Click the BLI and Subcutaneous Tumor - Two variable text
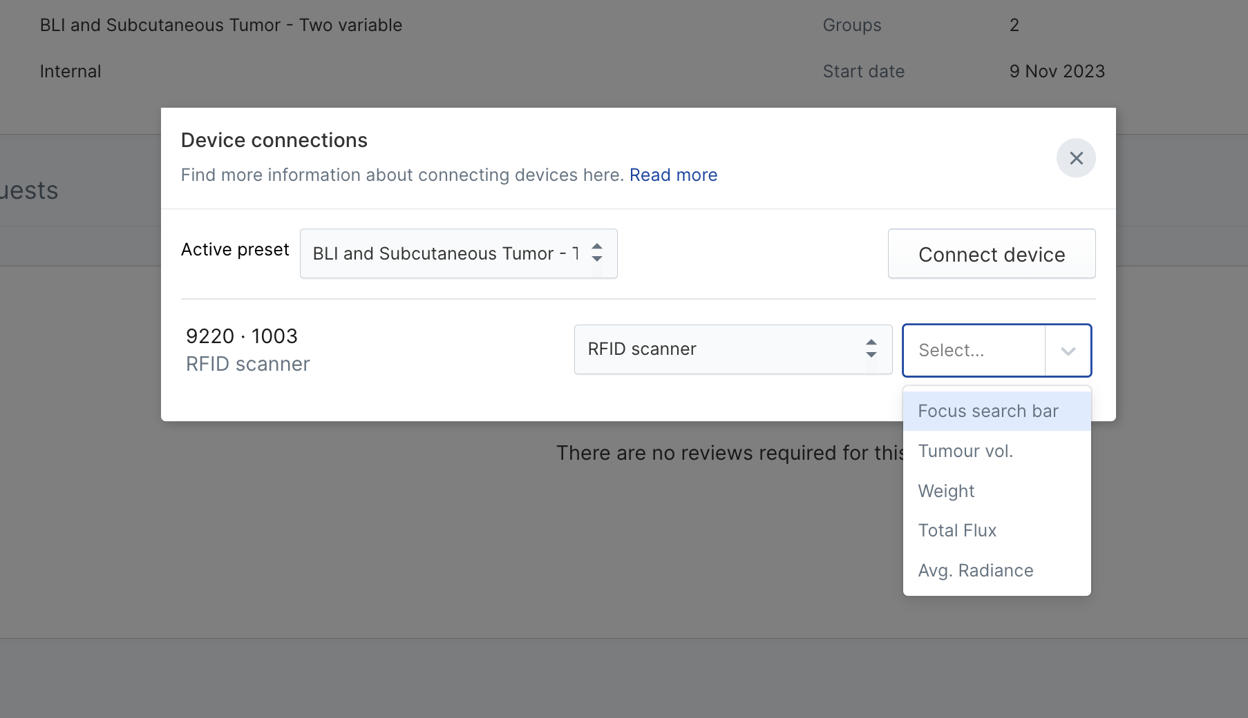The image size is (1248, 718). [x=221, y=25]
